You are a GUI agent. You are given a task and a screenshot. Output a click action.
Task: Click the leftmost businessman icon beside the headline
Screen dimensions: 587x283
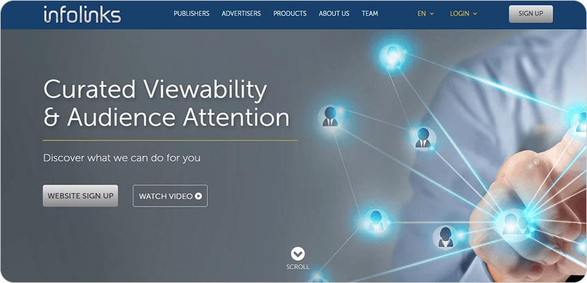(x=329, y=117)
